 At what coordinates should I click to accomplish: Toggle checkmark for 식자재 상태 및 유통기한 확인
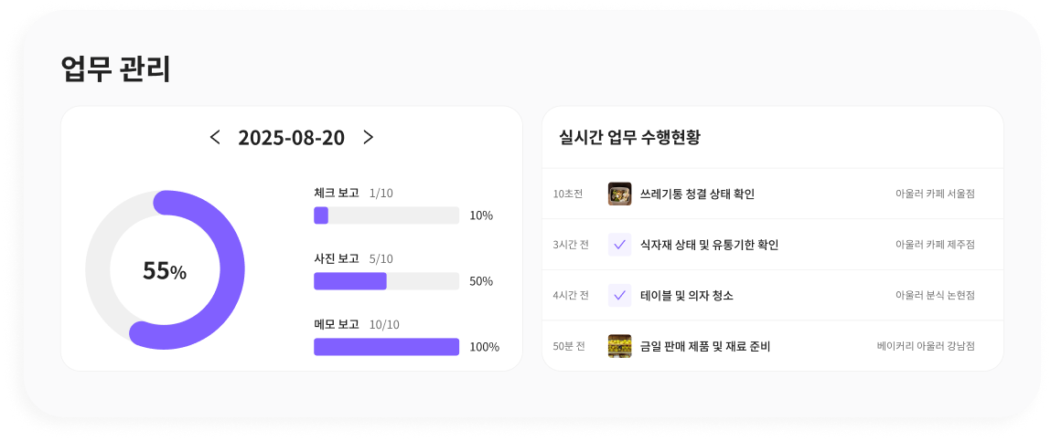click(x=619, y=245)
